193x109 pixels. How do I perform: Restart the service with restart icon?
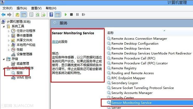point(83,15)
